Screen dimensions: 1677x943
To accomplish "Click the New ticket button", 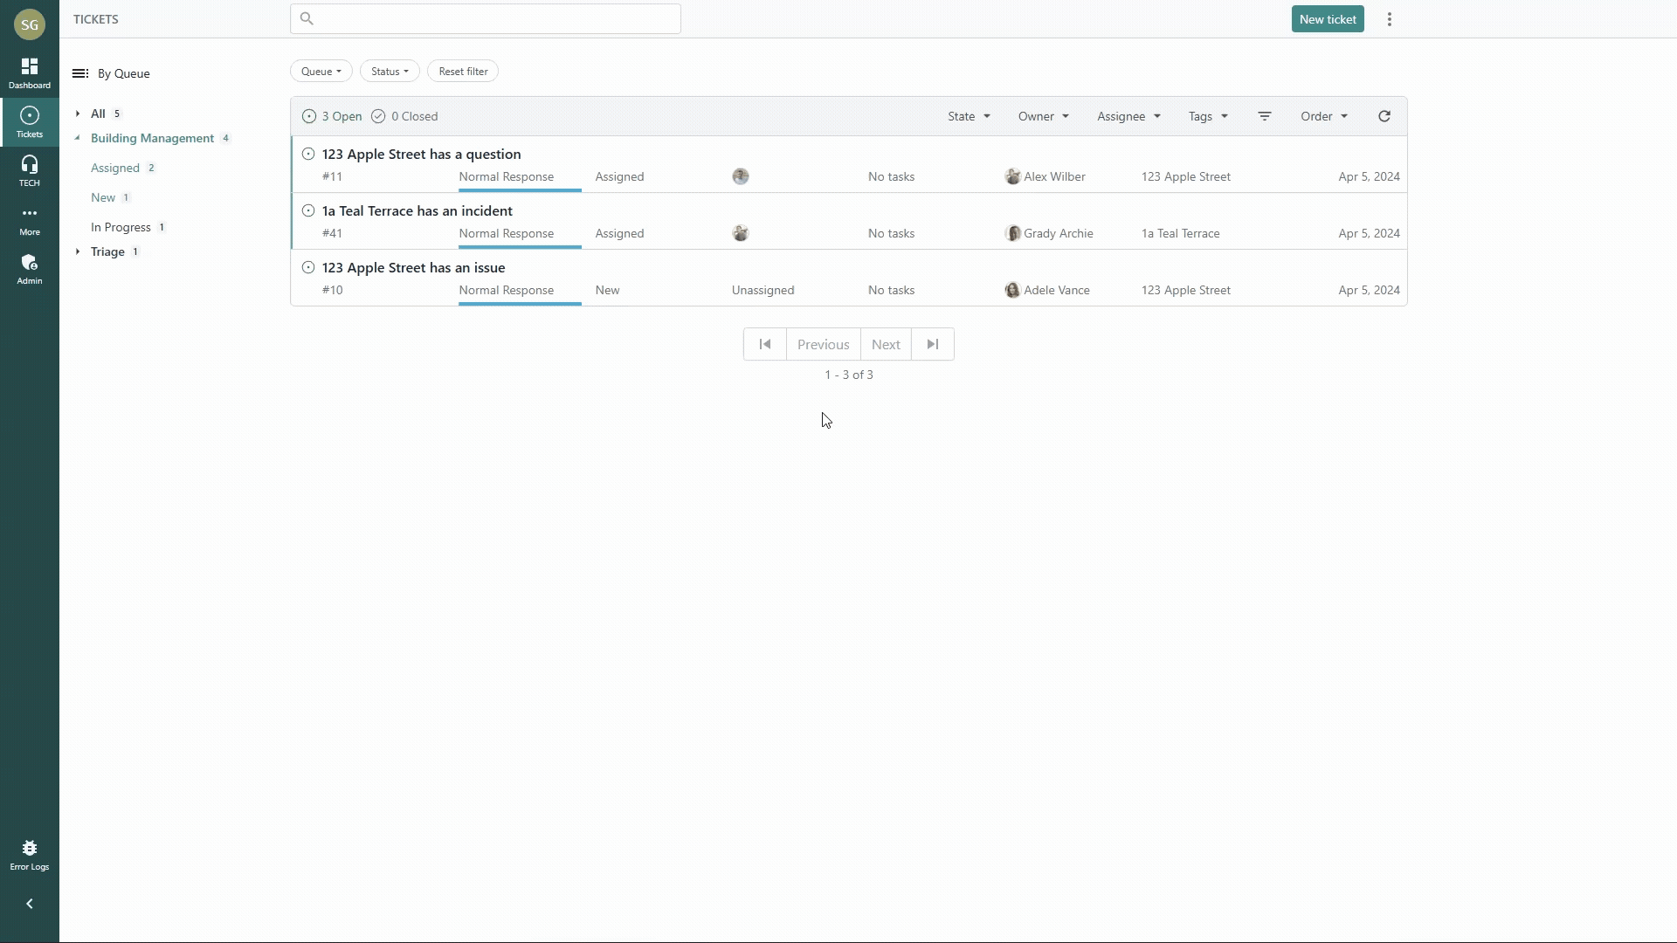I will (x=1328, y=19).
